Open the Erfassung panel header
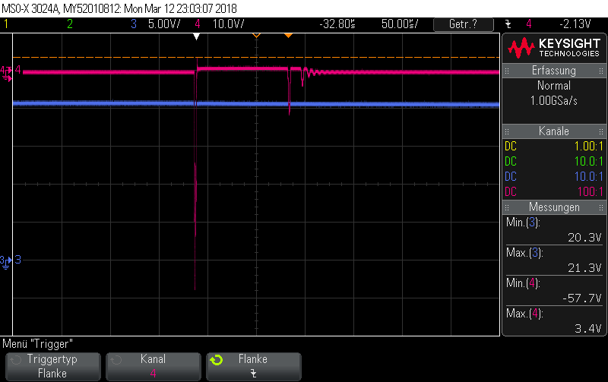This screenshot has width=608, height=382. click(554, 71)
